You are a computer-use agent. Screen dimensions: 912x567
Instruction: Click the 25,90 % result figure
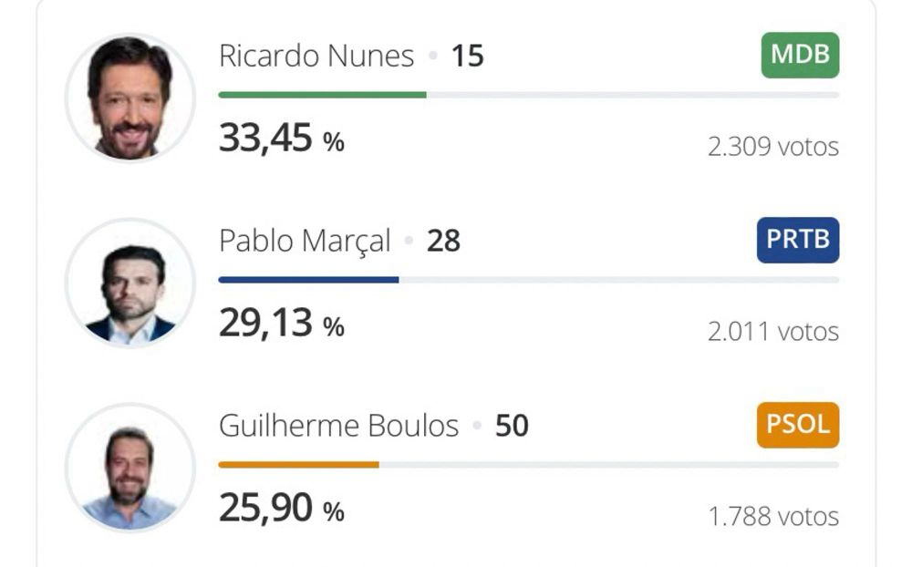pos(282,509)
